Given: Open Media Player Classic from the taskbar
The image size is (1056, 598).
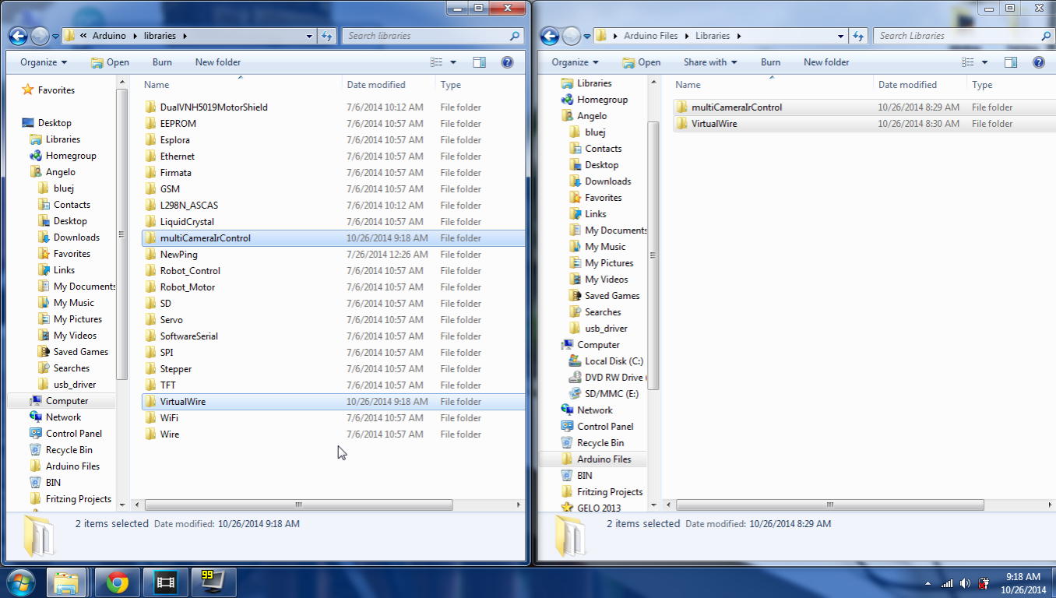Looking at the screenshot, I should pos(164,582).
